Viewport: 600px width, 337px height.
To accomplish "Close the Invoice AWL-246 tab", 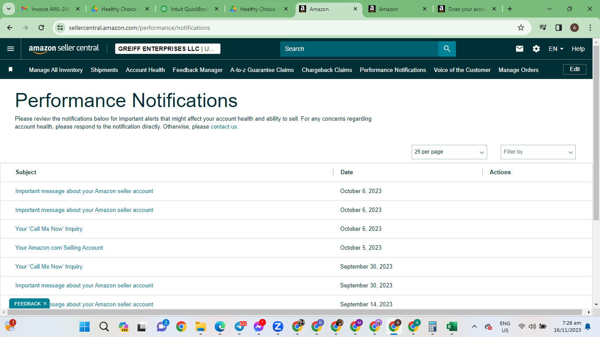I will (78, 9).
